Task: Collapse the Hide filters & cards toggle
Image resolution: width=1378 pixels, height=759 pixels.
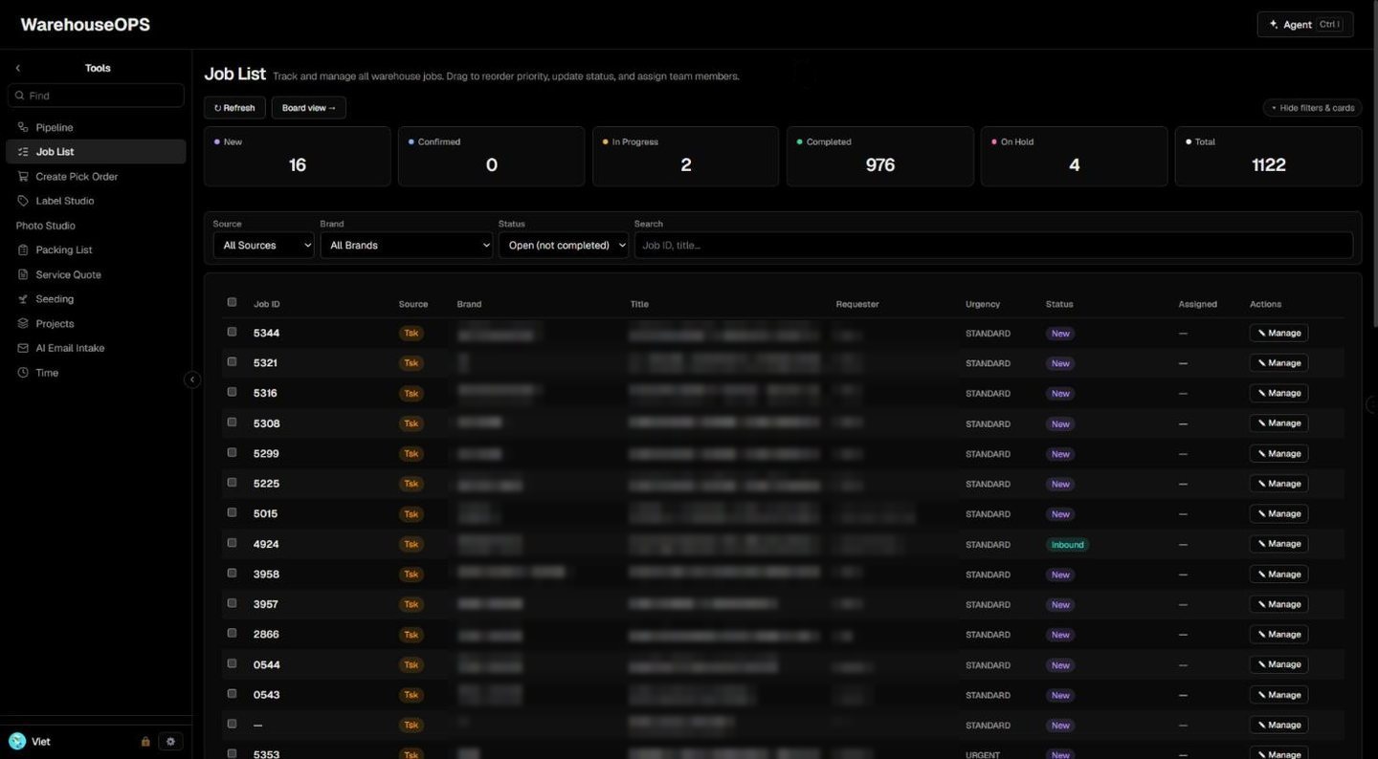Action: coord(1312,108)
